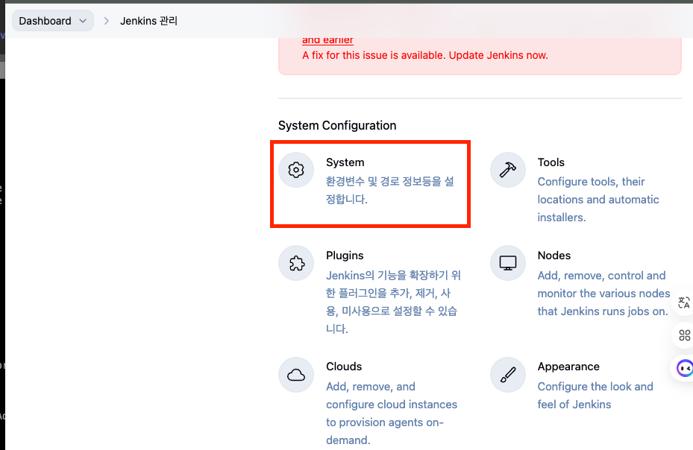Viewport: 693px width, 450px height.
Task: Click 'Configure tools, their locations' description
Action: 598,199
